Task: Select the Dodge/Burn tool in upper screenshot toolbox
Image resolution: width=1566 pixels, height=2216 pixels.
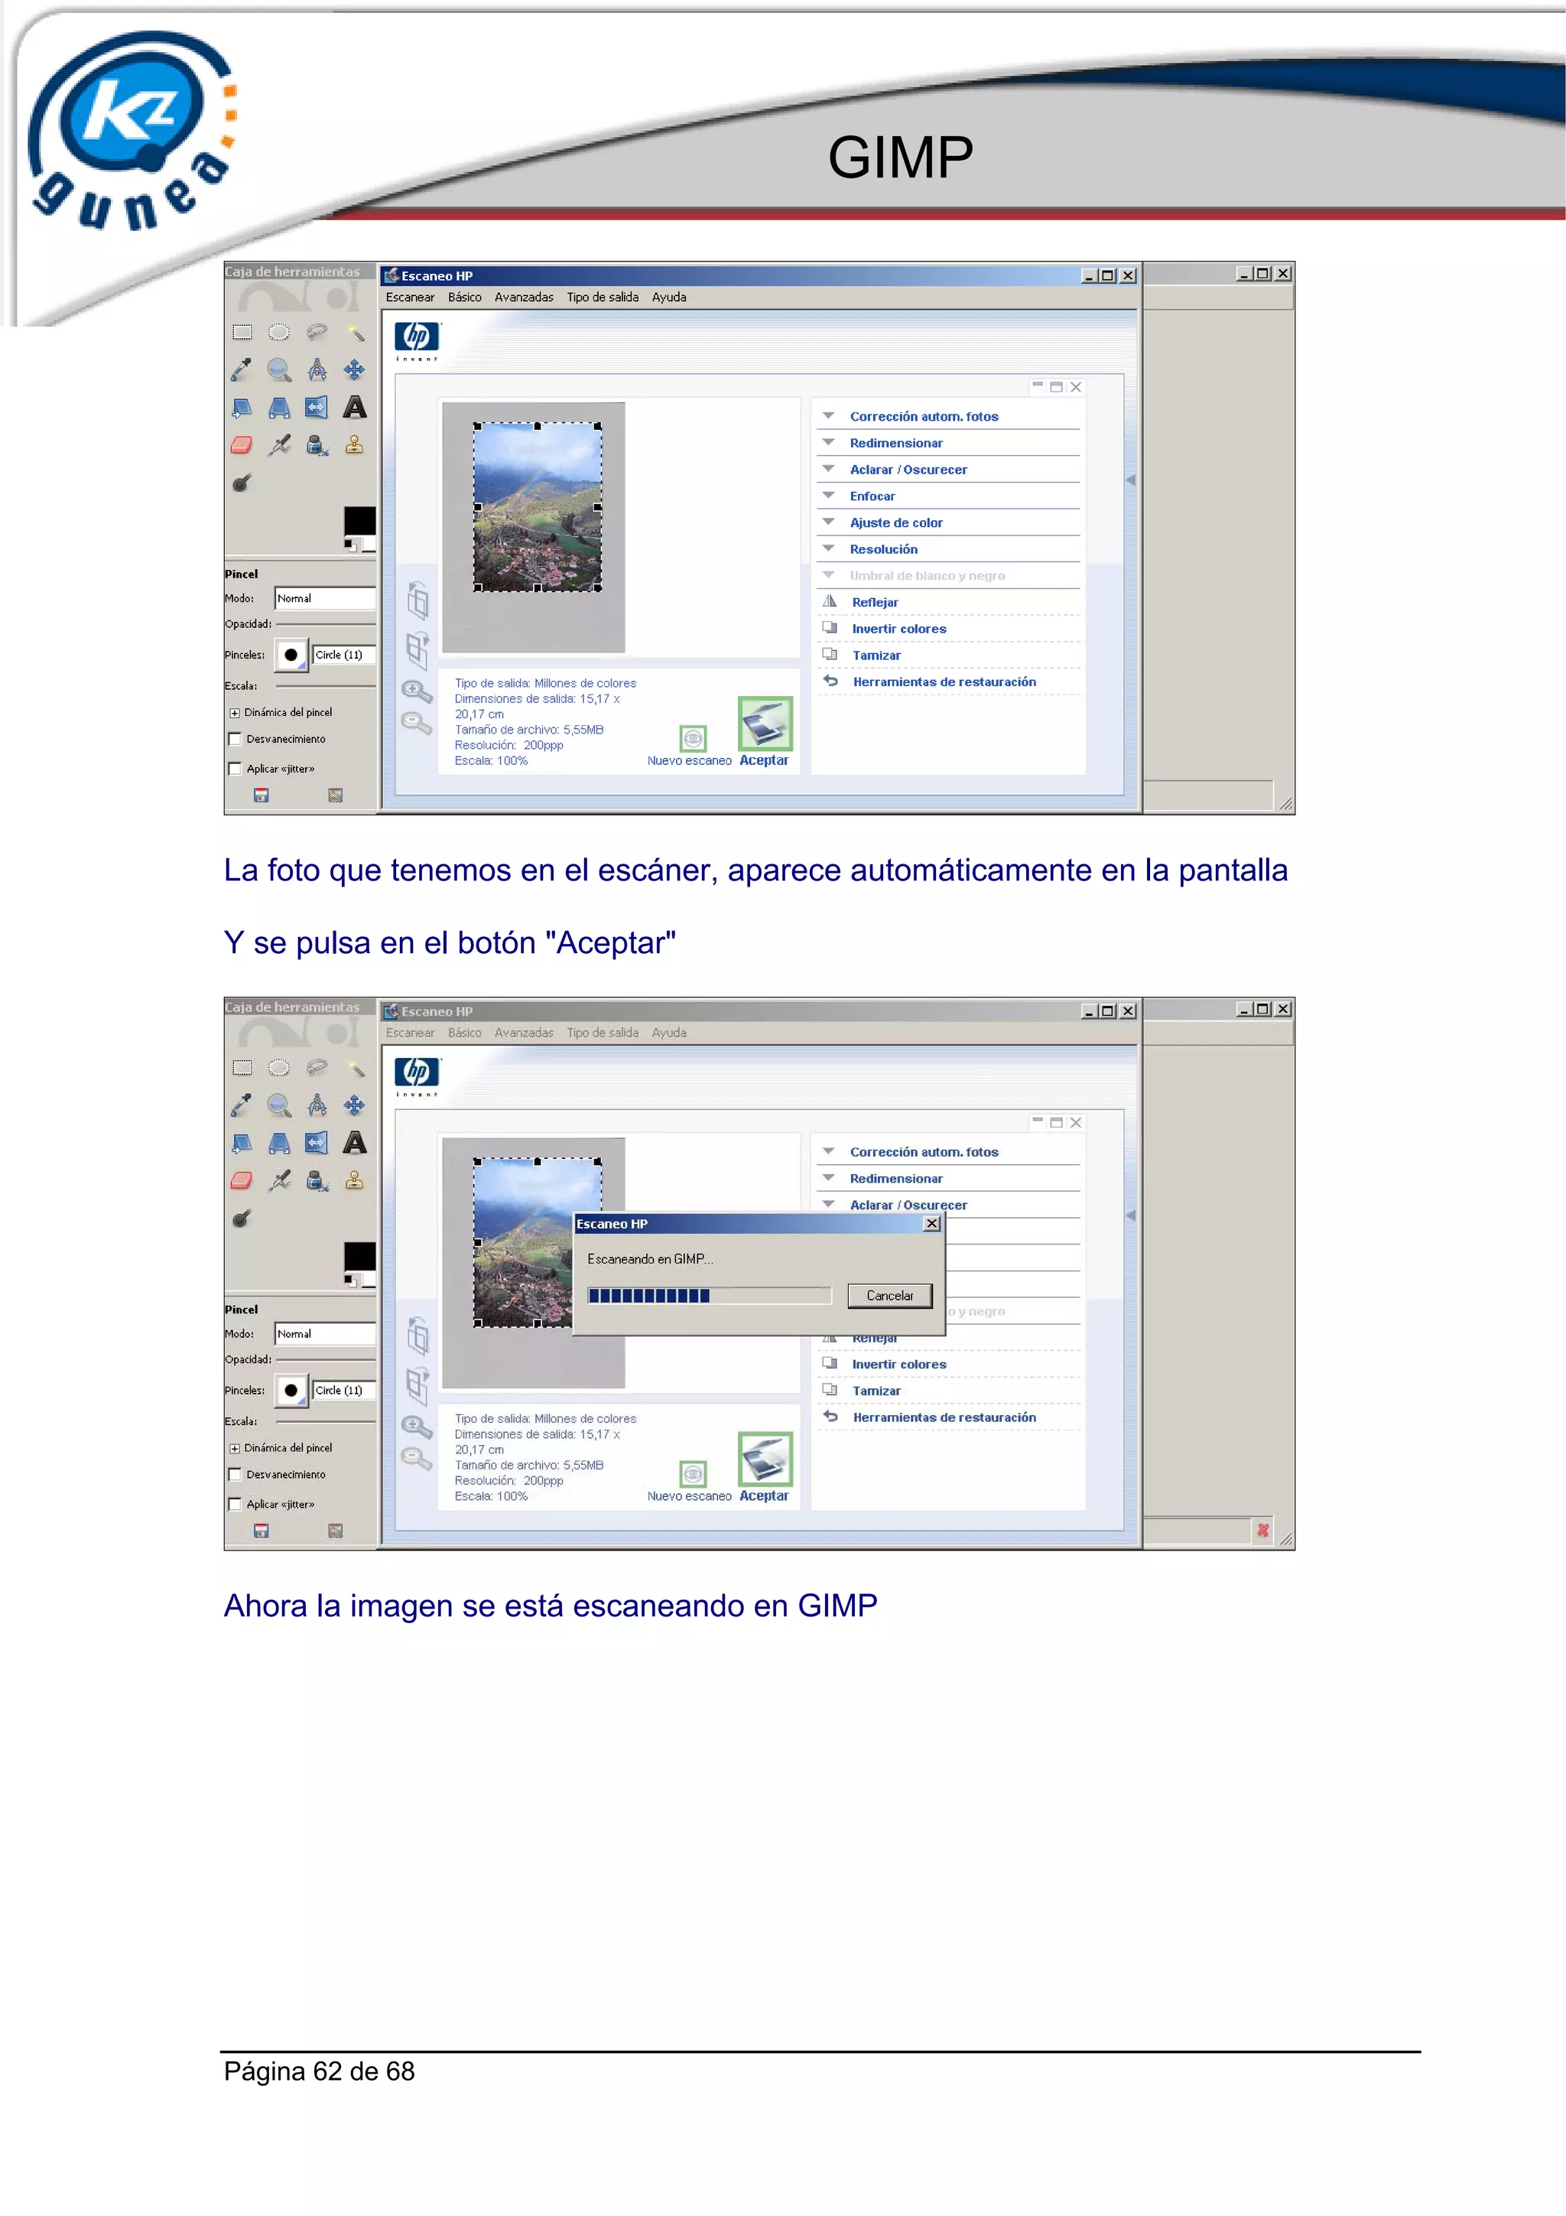Action: (x=242, y=483)
